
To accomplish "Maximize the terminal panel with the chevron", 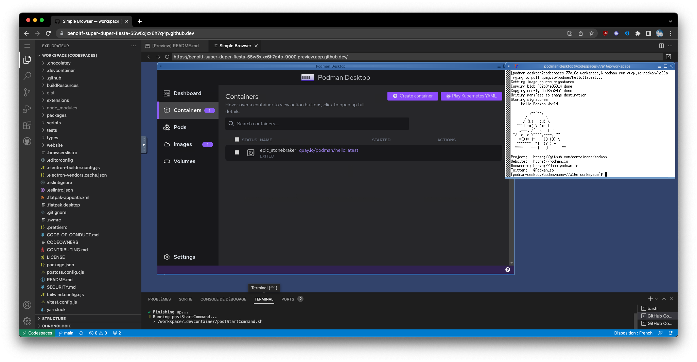I will point(664,299).
